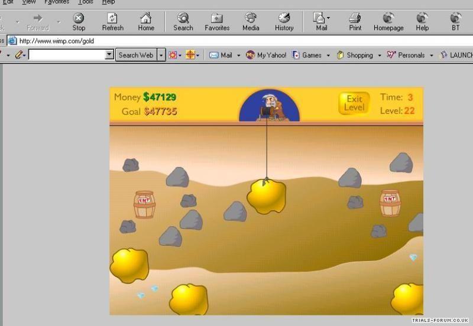
Task: Open Yahoo Personals button
Action: pos(406,55)
